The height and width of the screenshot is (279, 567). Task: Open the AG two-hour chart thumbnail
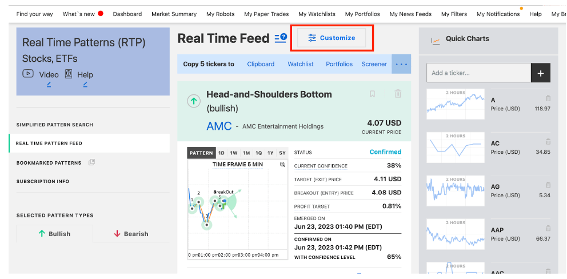pyautogui.click(x=456, y=191)
